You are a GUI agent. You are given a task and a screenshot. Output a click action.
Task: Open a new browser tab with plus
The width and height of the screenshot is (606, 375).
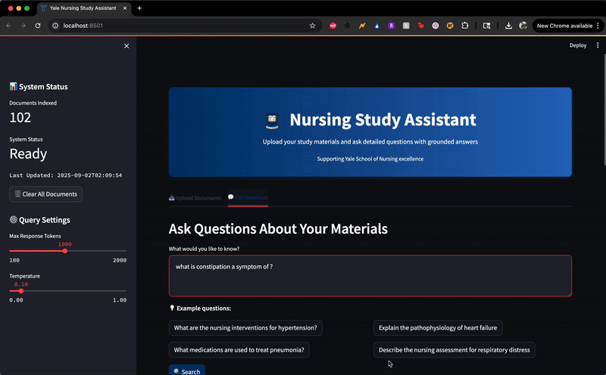click(x=139, y=8)
